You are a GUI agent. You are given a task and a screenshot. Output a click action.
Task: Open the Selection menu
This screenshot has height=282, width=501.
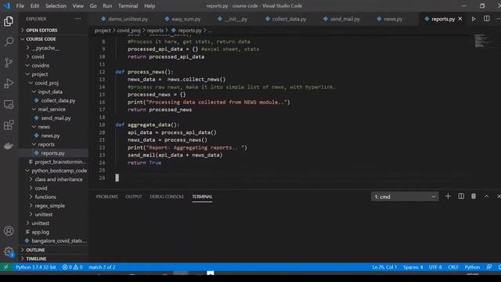56,5
